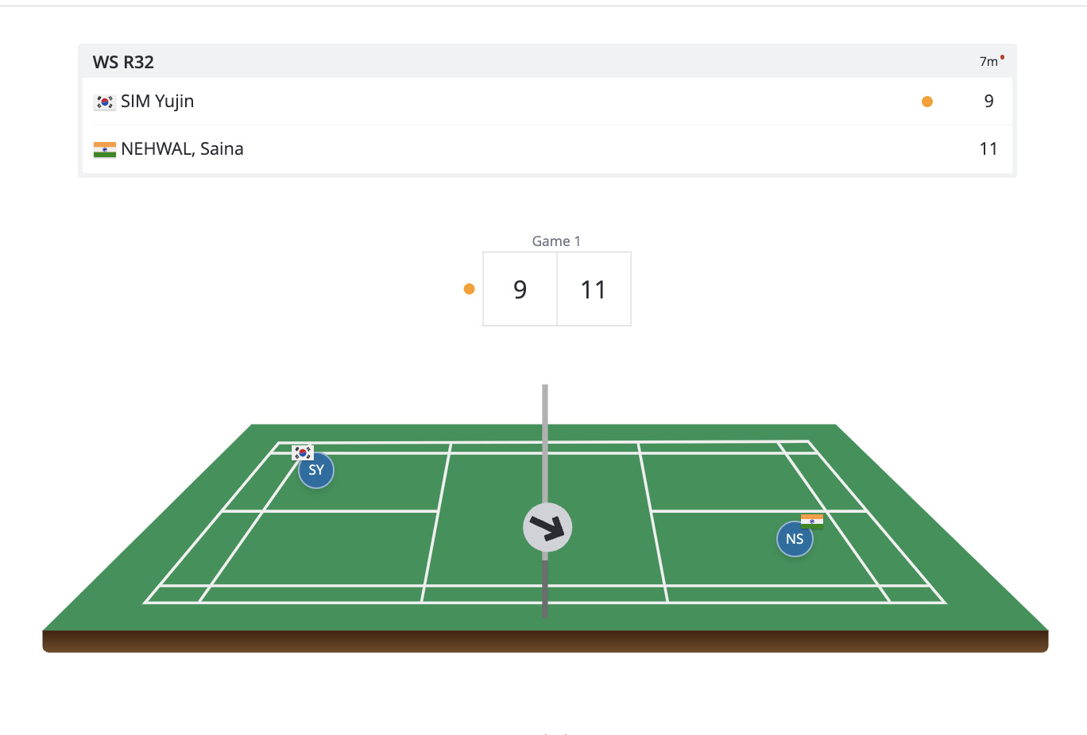Click NEHWAL's score 11 in scoreboard

988,149
